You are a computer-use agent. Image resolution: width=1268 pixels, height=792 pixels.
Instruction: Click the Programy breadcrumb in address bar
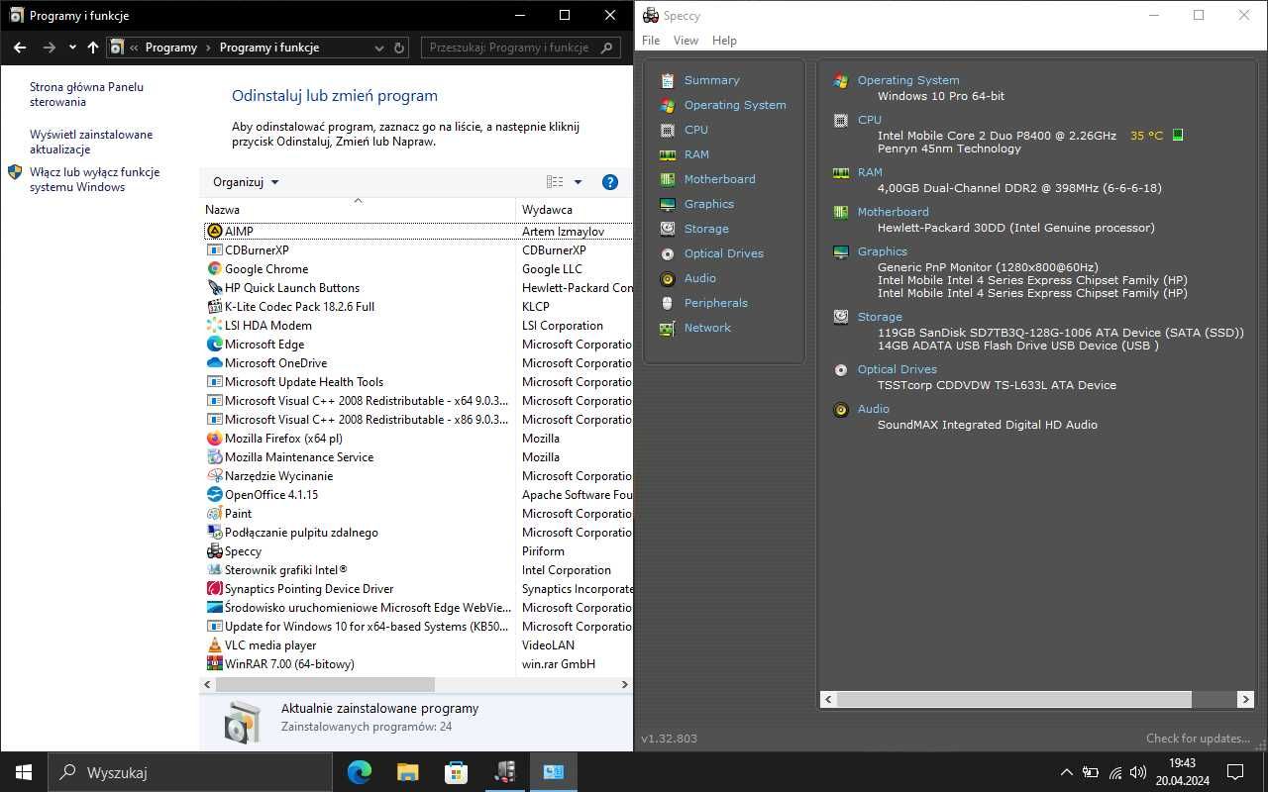pyautogui.click(x=170, y=48)
